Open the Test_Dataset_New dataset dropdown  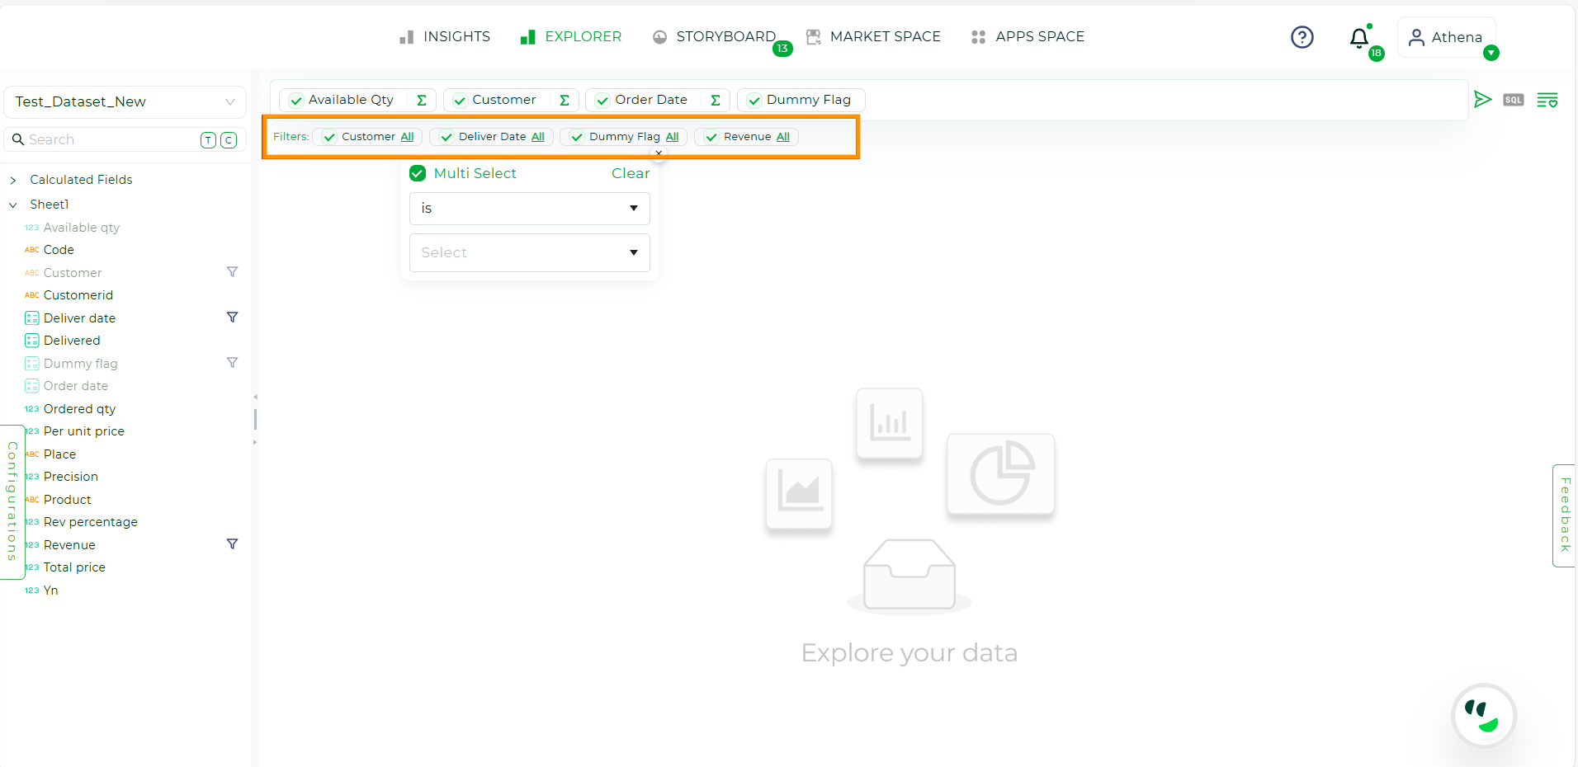tap(229, 101)
